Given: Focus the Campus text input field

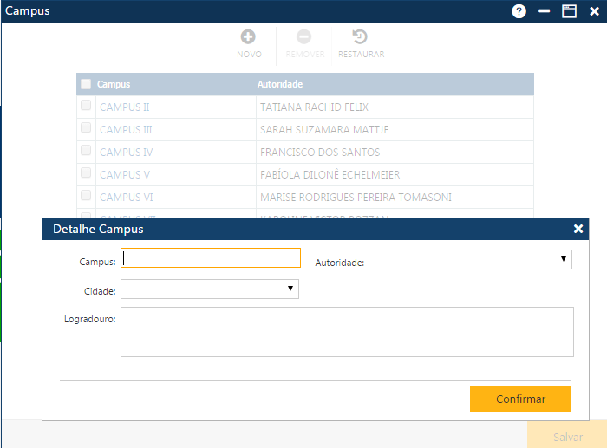Looking at the screenshot, I should [211, 258].
